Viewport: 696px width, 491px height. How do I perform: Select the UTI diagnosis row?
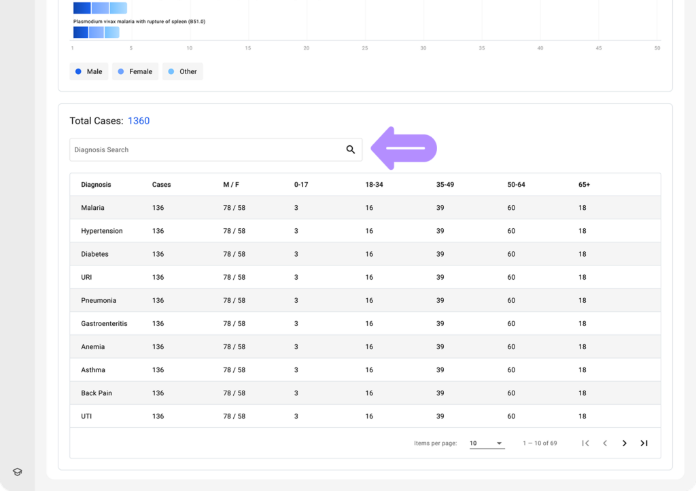pos(86,416)
